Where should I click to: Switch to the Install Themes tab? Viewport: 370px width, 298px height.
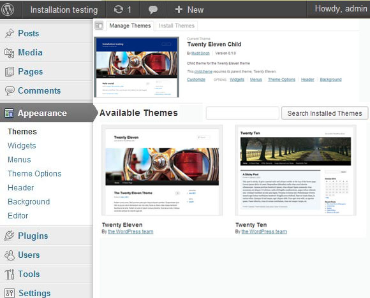[x=177, y=25]
